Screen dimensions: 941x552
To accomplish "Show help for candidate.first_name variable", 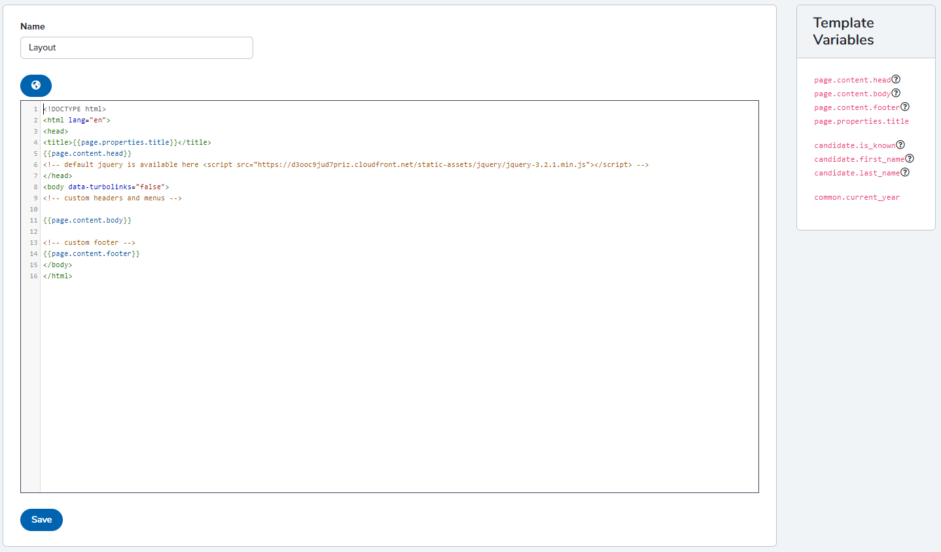I will 910,158.
